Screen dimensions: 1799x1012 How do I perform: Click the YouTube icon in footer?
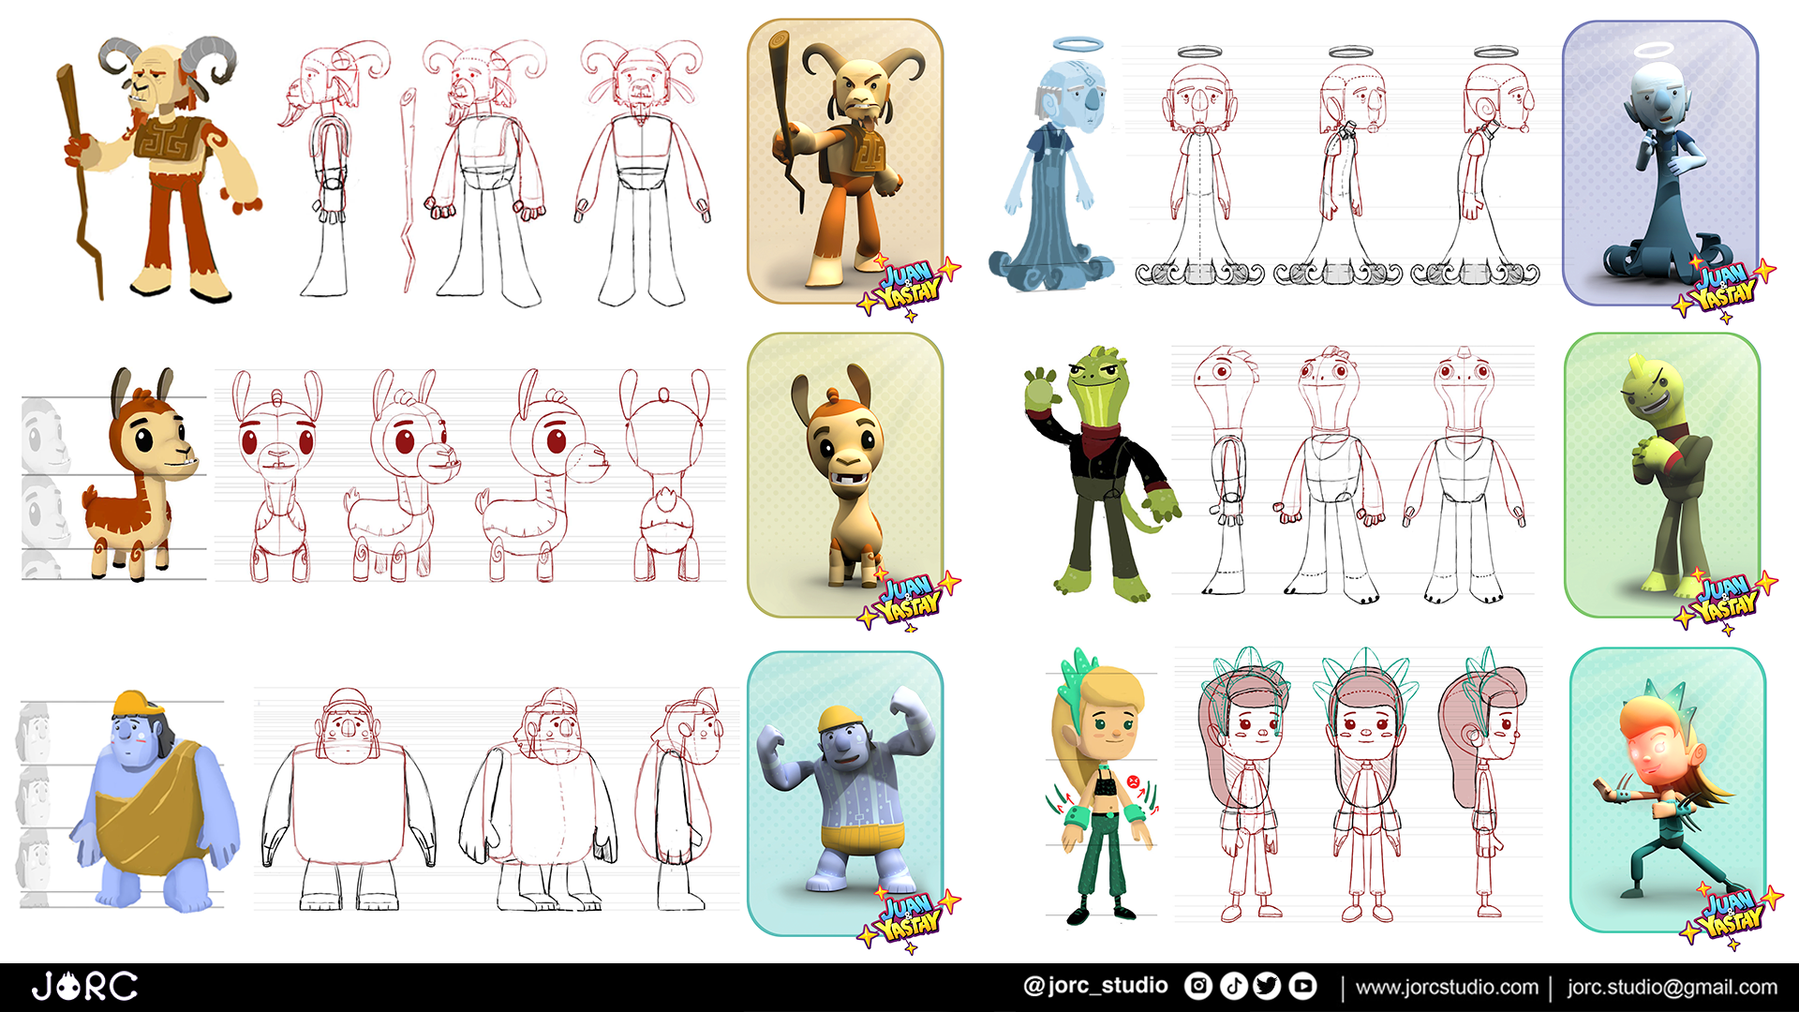coord(1302,986)
